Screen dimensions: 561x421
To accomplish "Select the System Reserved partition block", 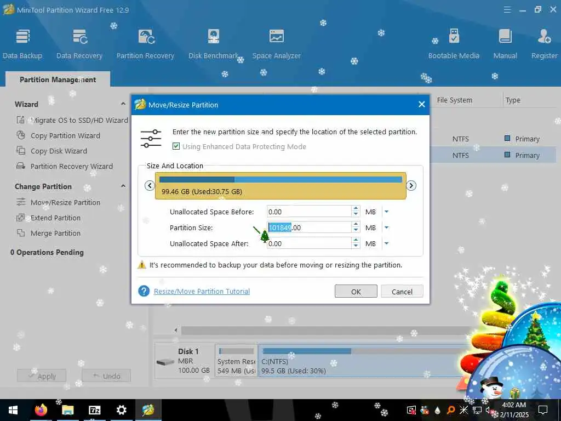I will pos(236,361).
